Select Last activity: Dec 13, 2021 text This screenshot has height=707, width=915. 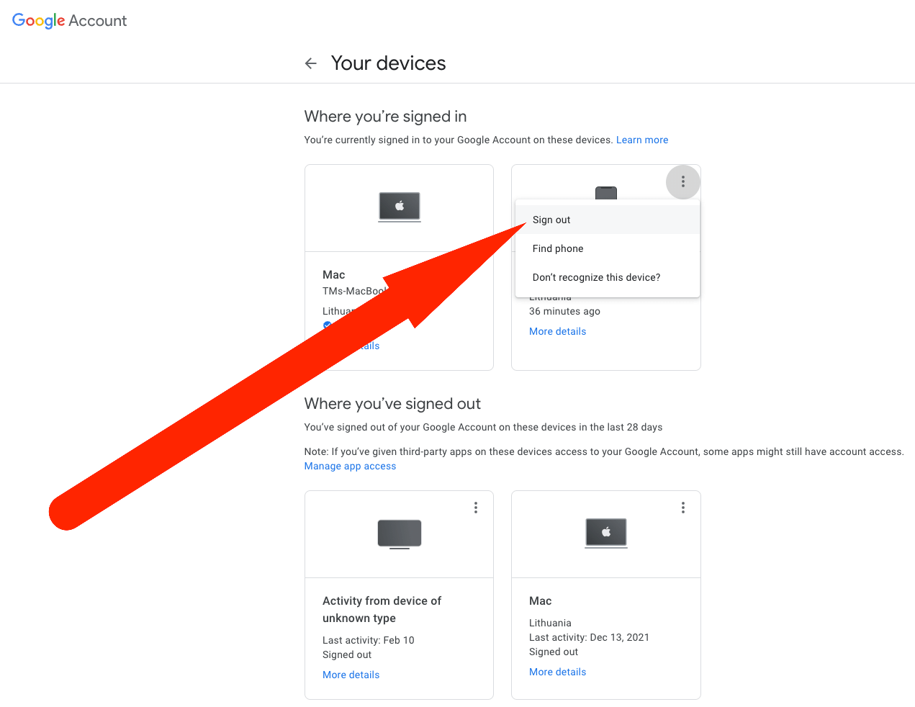click(589, 637)
